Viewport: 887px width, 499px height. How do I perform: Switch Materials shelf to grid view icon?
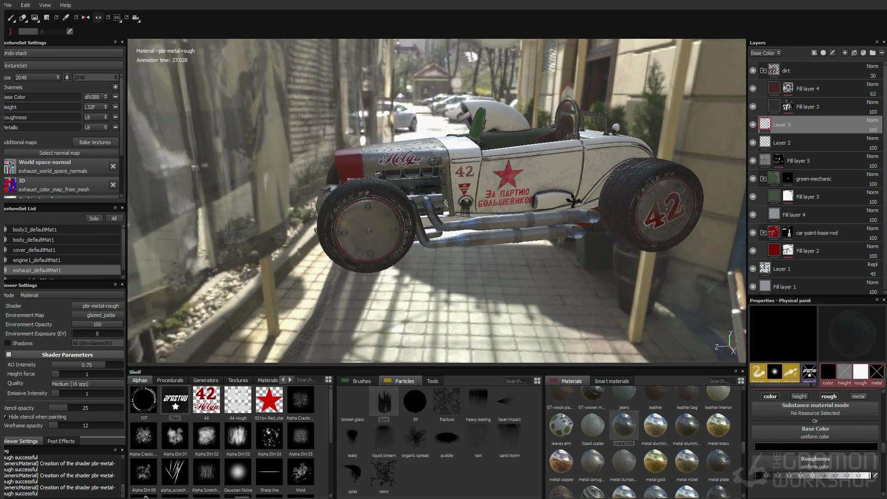(x=741, y=381)
